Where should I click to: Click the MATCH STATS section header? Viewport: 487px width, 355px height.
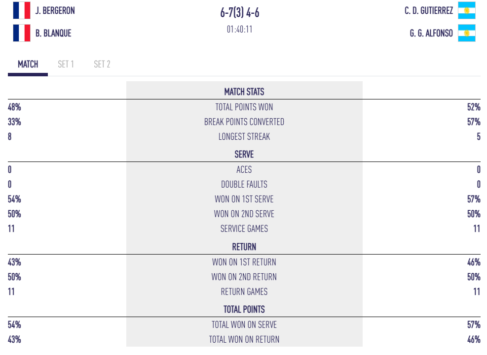(244, 92)
